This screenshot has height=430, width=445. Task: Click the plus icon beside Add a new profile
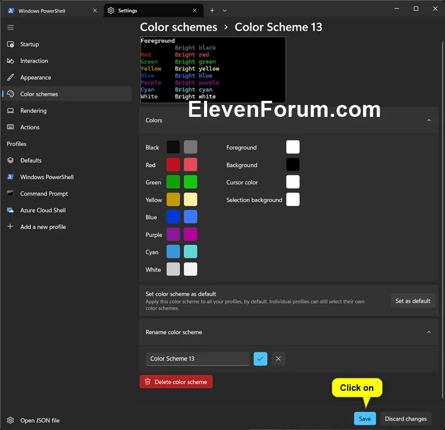[x=11, y=227]
